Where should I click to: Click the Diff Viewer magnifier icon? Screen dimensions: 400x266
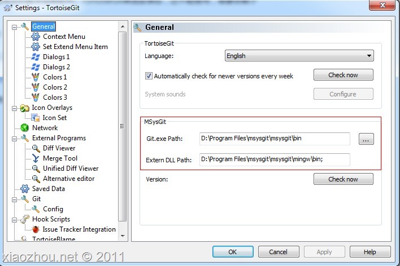tap(36, 148)
